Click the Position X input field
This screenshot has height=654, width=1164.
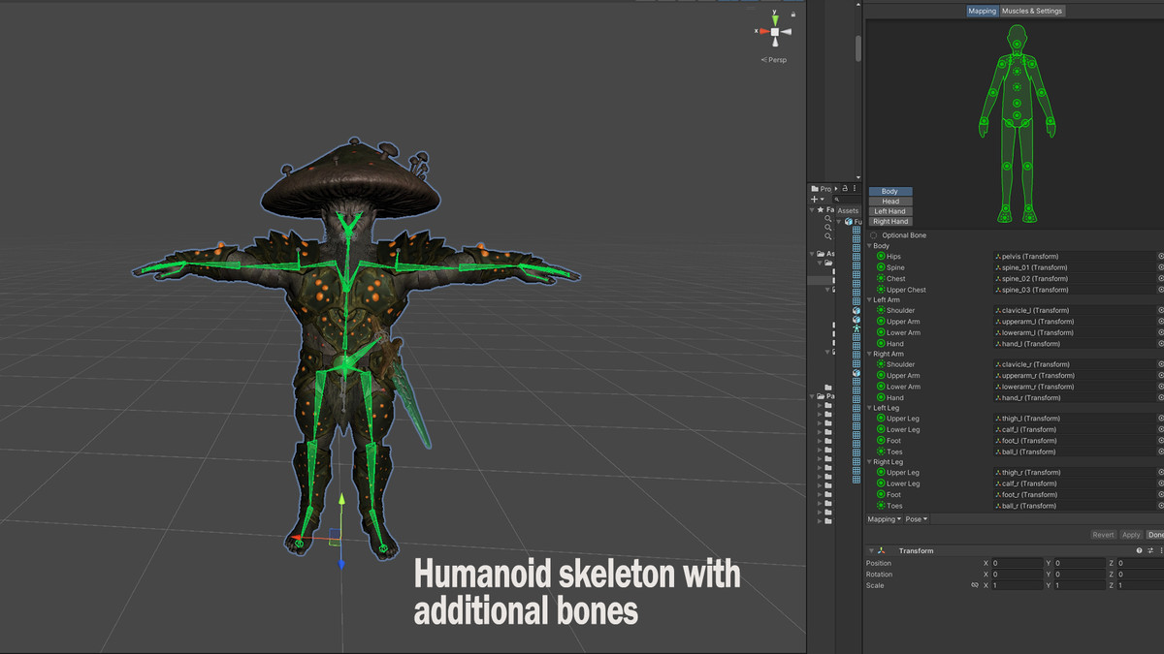(1017, 563)
